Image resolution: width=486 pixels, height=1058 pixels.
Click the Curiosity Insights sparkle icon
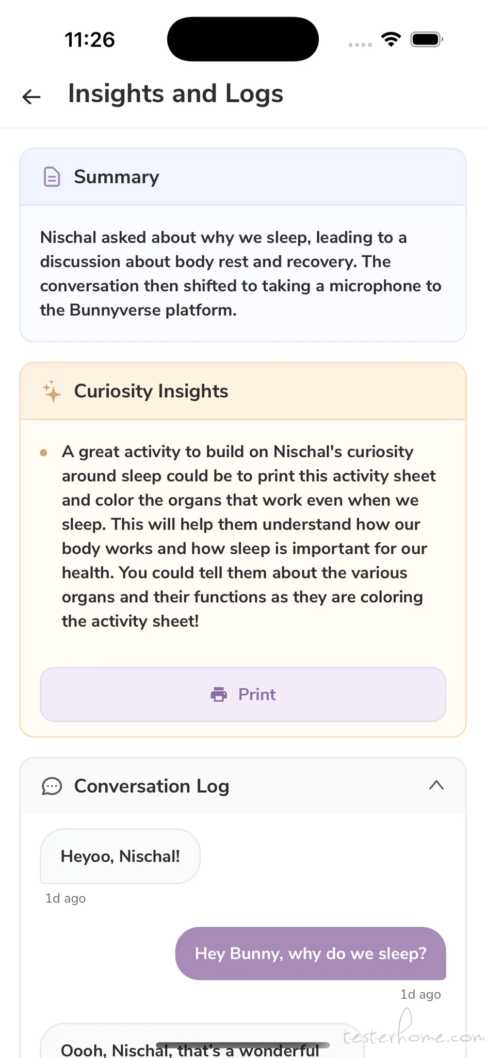click(52, 391)
